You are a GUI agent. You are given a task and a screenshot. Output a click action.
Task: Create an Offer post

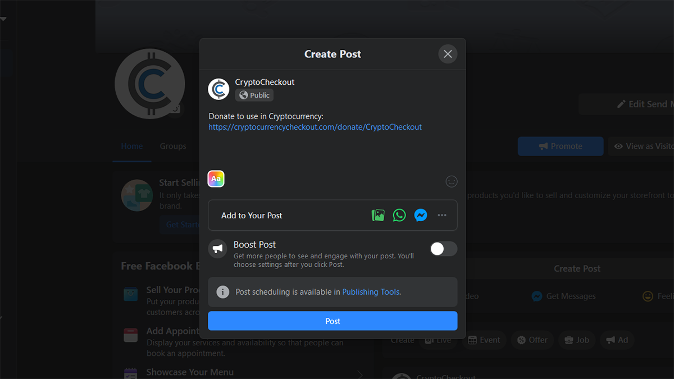(x=532, y=340)
